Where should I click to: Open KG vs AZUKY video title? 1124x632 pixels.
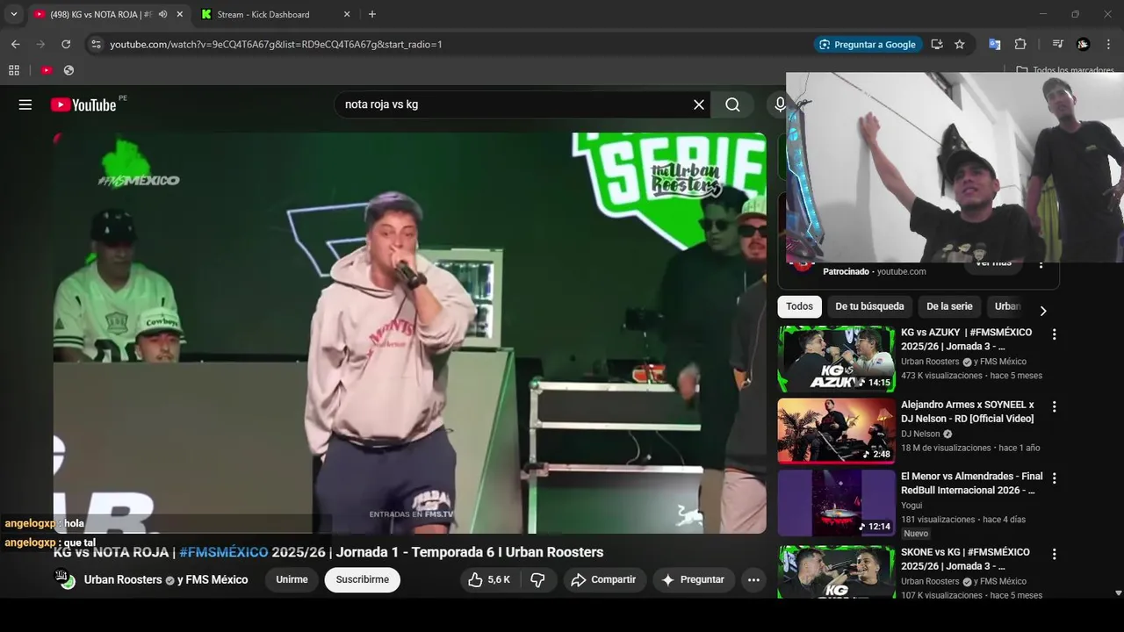click(x=967, y=340)
